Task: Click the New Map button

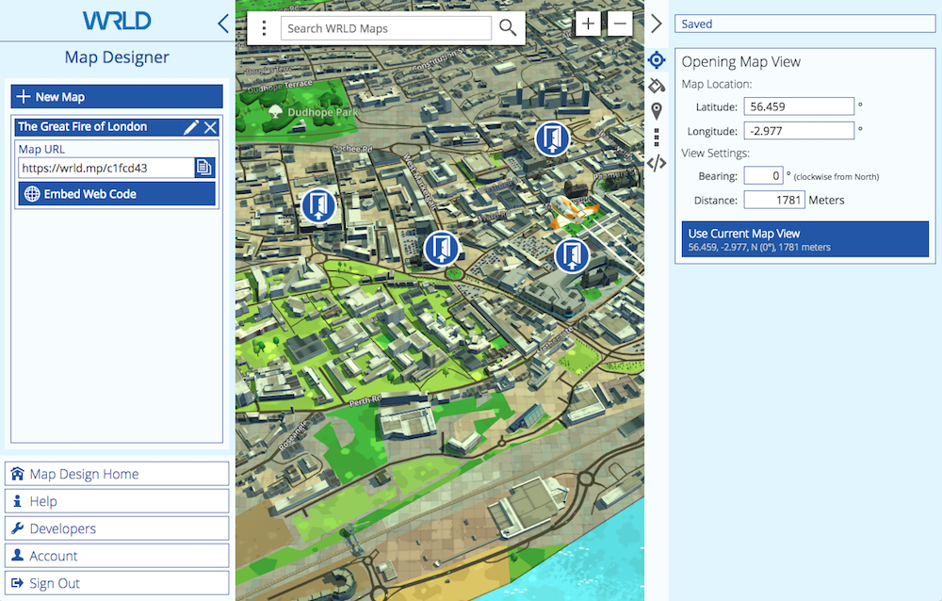Action: pos(117,96)
